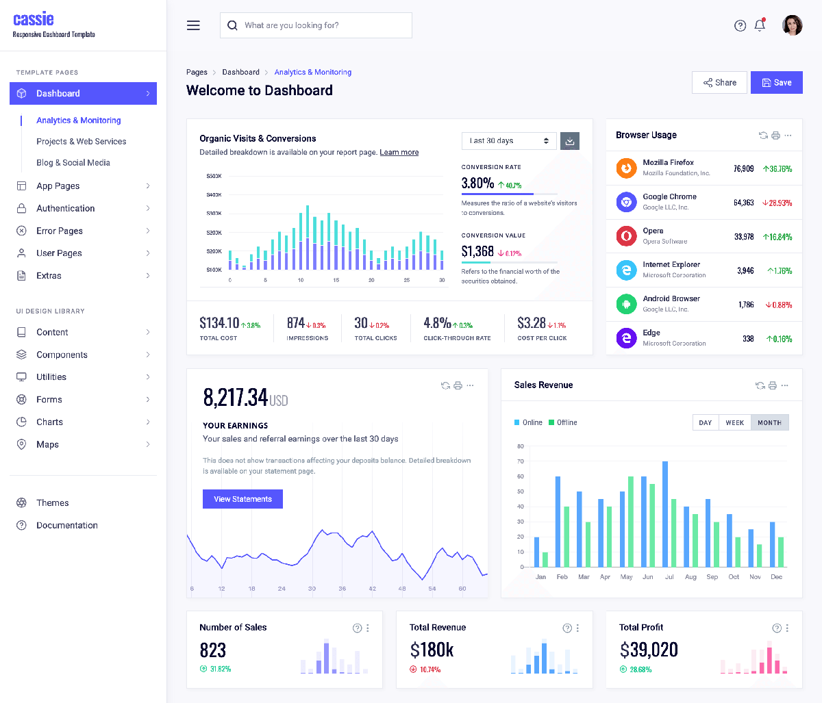
Task: Click the help question mark icon in header
Action: coord(740,26)
